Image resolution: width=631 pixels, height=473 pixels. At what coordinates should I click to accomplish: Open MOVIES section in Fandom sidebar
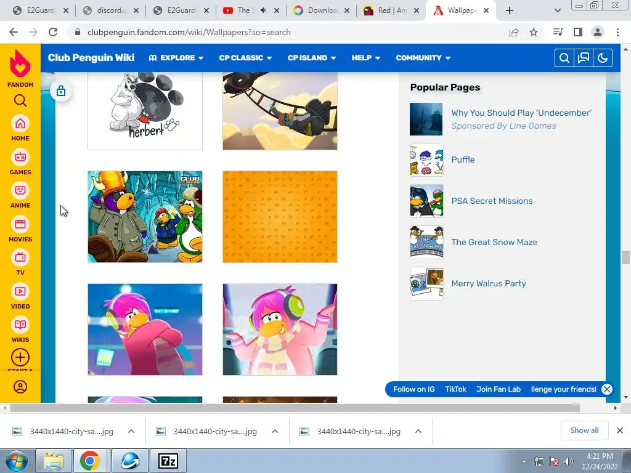tap(20, 229)
